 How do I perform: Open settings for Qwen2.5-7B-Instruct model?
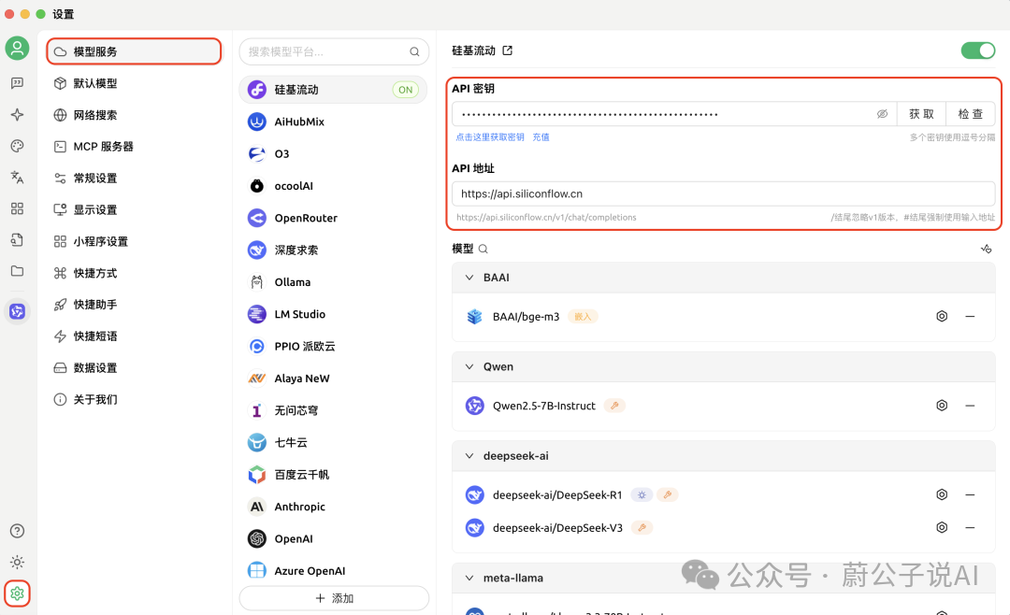click(x=942, y=405)
